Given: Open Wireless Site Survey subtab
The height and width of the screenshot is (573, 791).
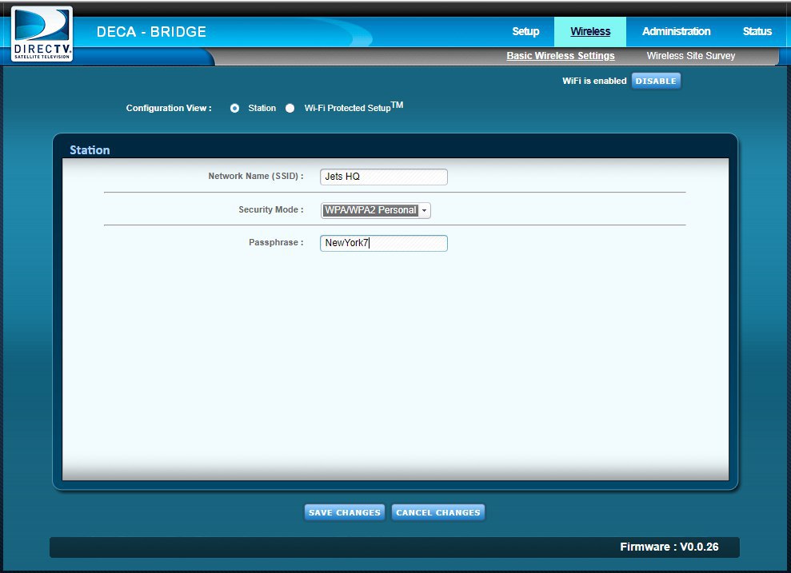Looking at the screenshot, I should (690, 56).
